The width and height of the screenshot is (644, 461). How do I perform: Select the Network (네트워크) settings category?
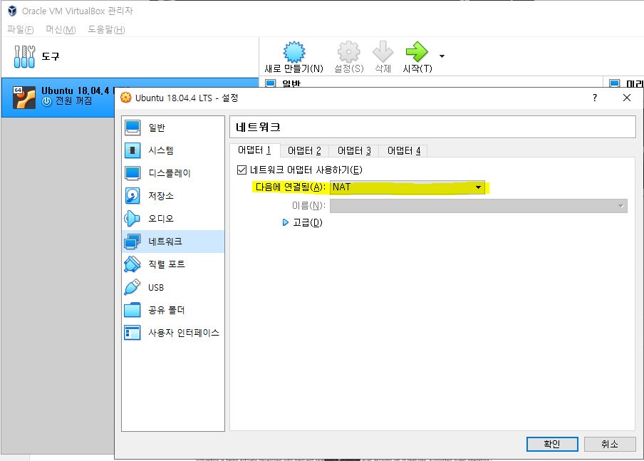point(173,242)
